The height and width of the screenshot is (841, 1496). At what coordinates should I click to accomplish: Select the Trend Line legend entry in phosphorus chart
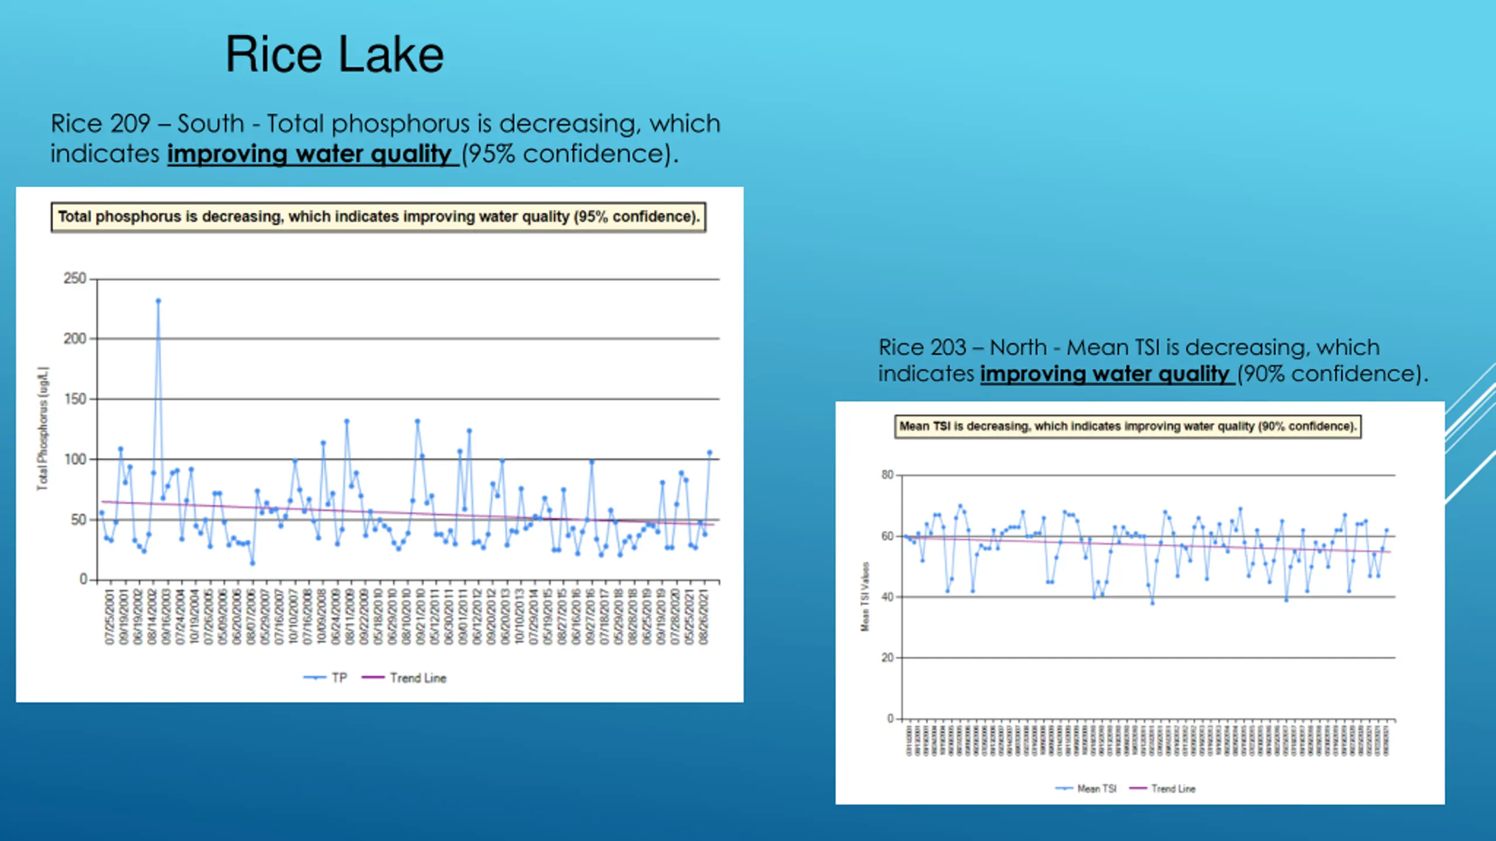click(404, 677)
